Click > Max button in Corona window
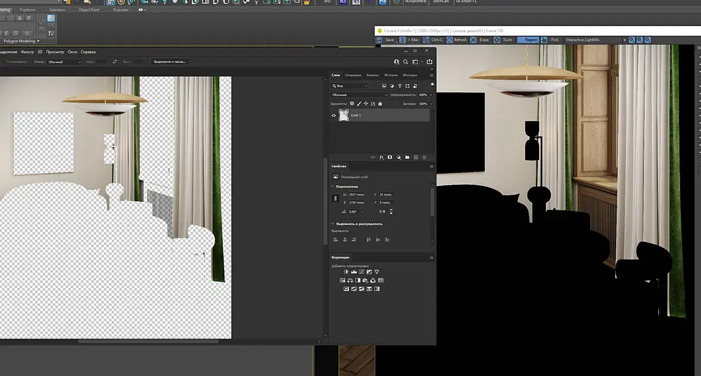Screen dimensions: 701x376 [409, 40]
